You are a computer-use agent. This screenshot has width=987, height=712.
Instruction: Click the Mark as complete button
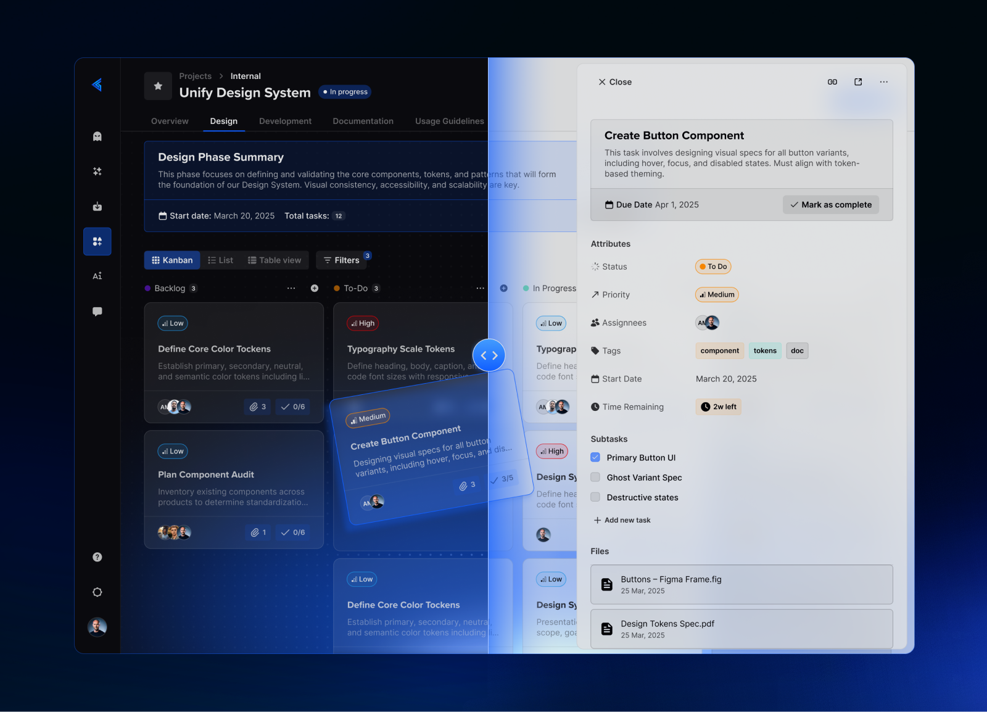pyautogui.click(x=830, y=204)
